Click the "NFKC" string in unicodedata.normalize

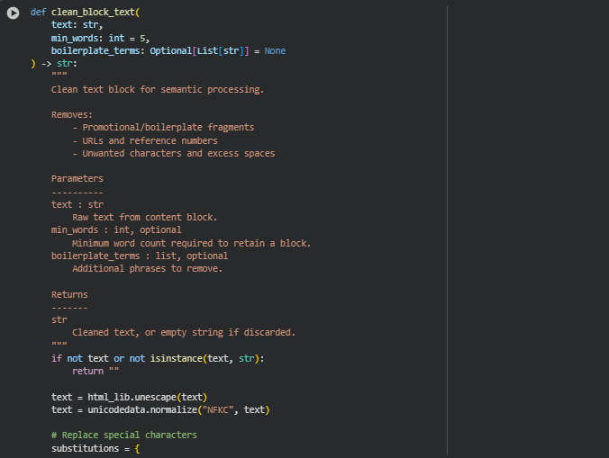[x=219, y=409]
